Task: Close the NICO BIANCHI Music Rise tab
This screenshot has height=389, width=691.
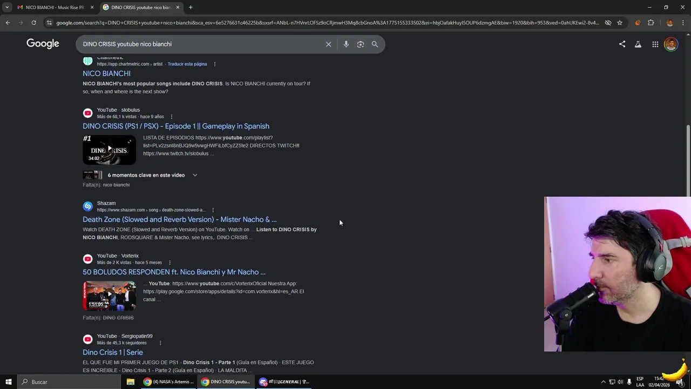Action: [x=92, y=8]
